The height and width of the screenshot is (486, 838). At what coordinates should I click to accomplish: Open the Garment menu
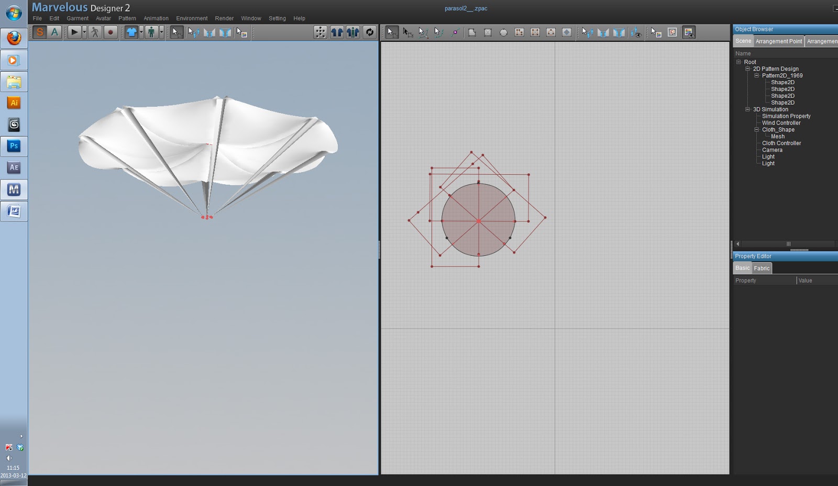[78, 18]
